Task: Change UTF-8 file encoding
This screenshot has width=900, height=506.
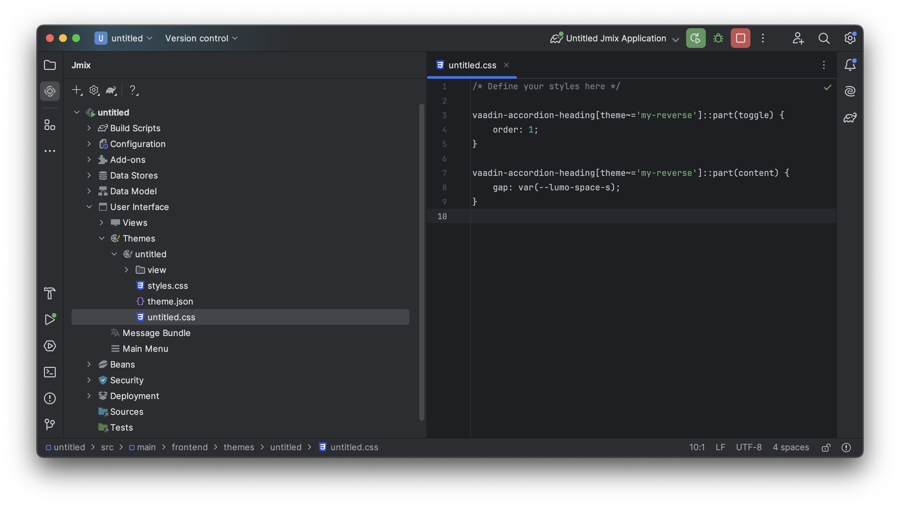Action: pos(748,447)
